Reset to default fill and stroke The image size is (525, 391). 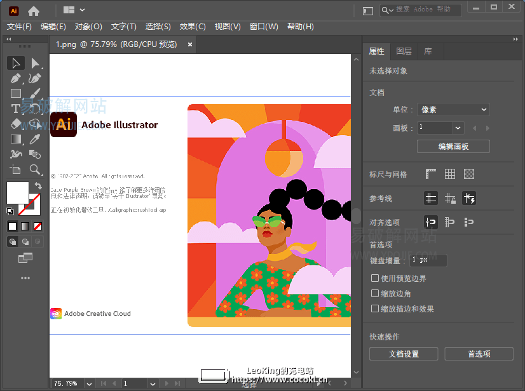[10, 211]
